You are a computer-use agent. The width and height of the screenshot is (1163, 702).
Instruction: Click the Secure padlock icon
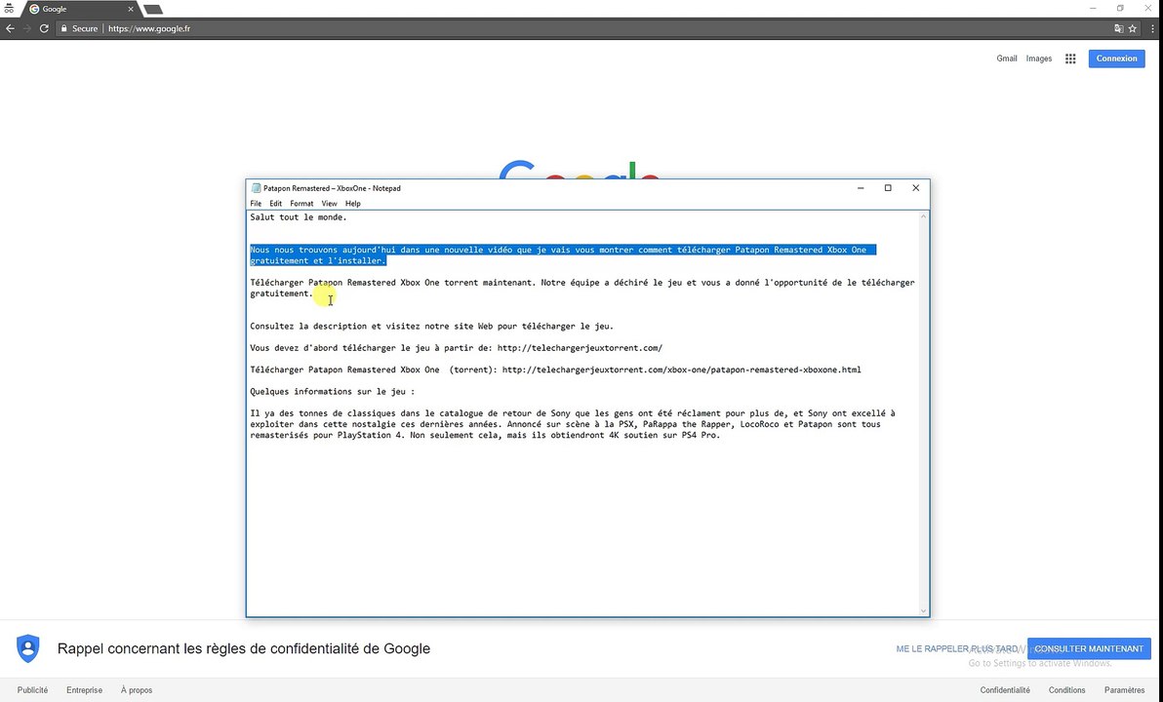pyautogui.click(x=63, y=29)
